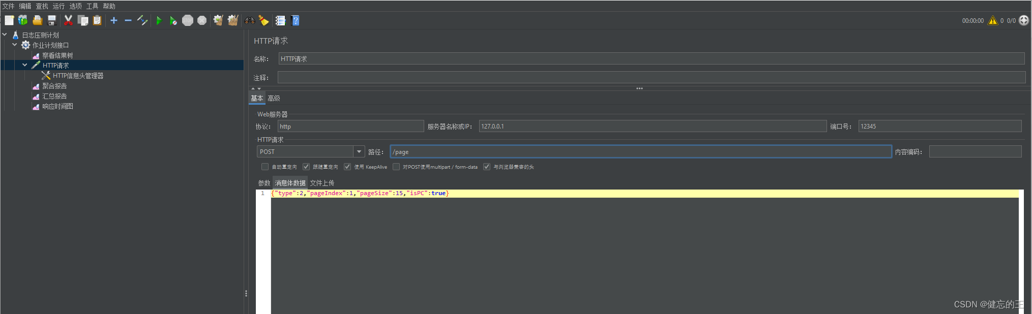The height and width of the screenshot is (314, 1032).
Task: Open the 帮助 menu
Action: 109,6
